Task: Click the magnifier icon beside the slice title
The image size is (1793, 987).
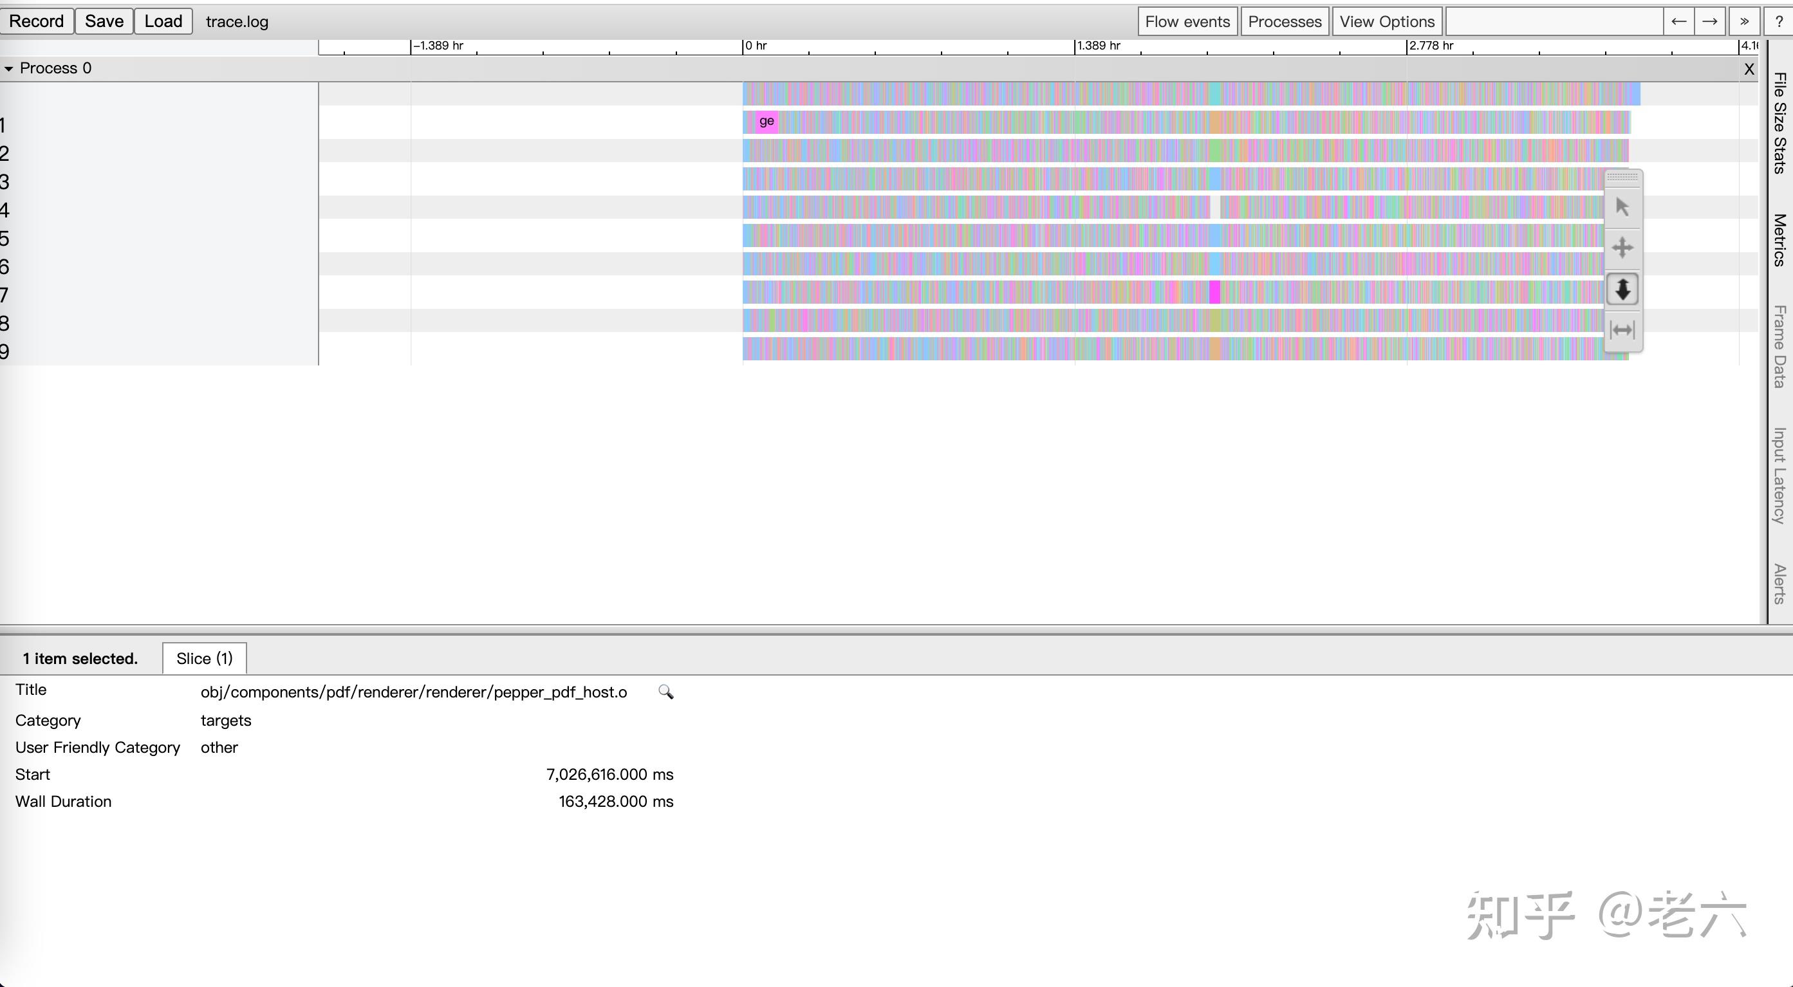Action: click(665, 692)
